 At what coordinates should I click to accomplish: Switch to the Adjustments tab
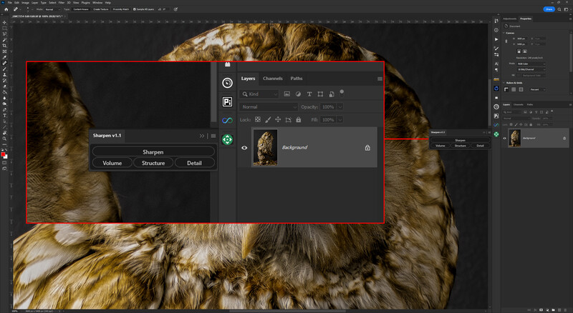pyautogui.click(x=510, y=19)
